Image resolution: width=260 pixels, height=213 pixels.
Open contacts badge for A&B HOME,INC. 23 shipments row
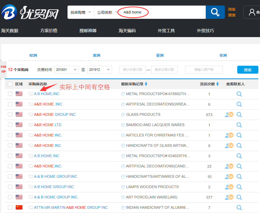229,166
